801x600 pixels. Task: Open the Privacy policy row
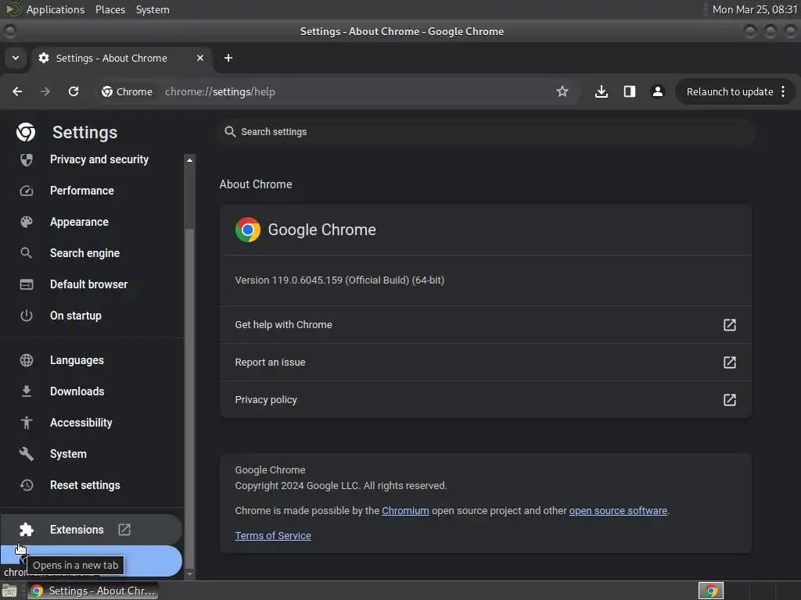click(485, 400)
